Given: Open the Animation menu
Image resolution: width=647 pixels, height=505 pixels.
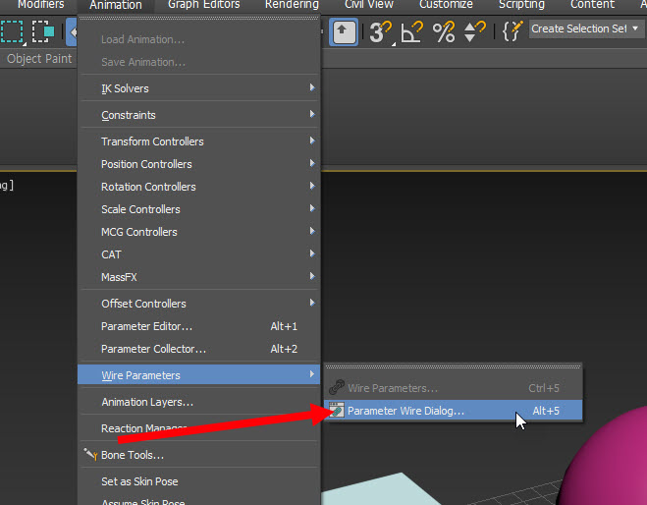Looking at the screenshot, I should click(116, 5).
